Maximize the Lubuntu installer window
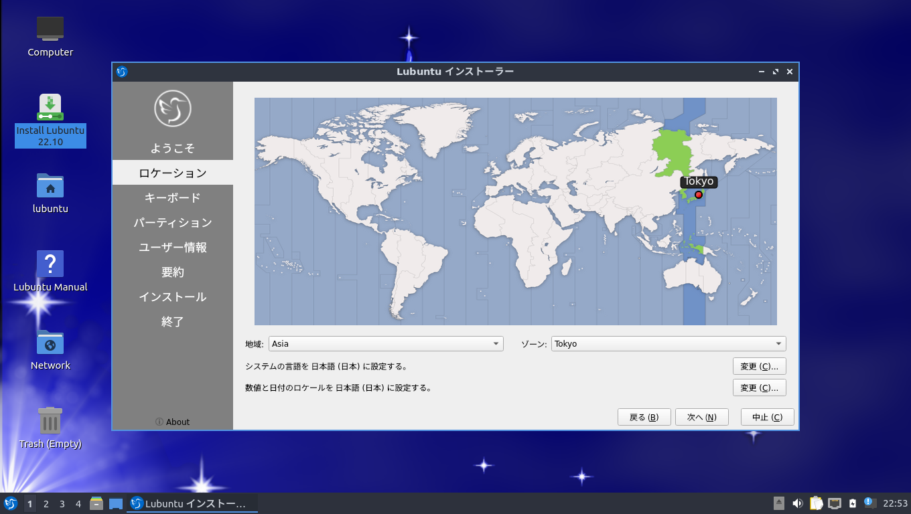Image resolution: width=911 pixels, height=514 pixels. coord(776,72)
